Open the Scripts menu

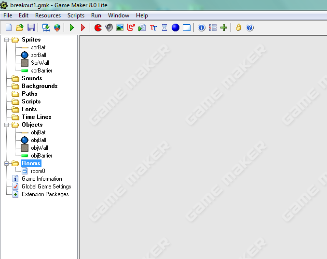76,15
